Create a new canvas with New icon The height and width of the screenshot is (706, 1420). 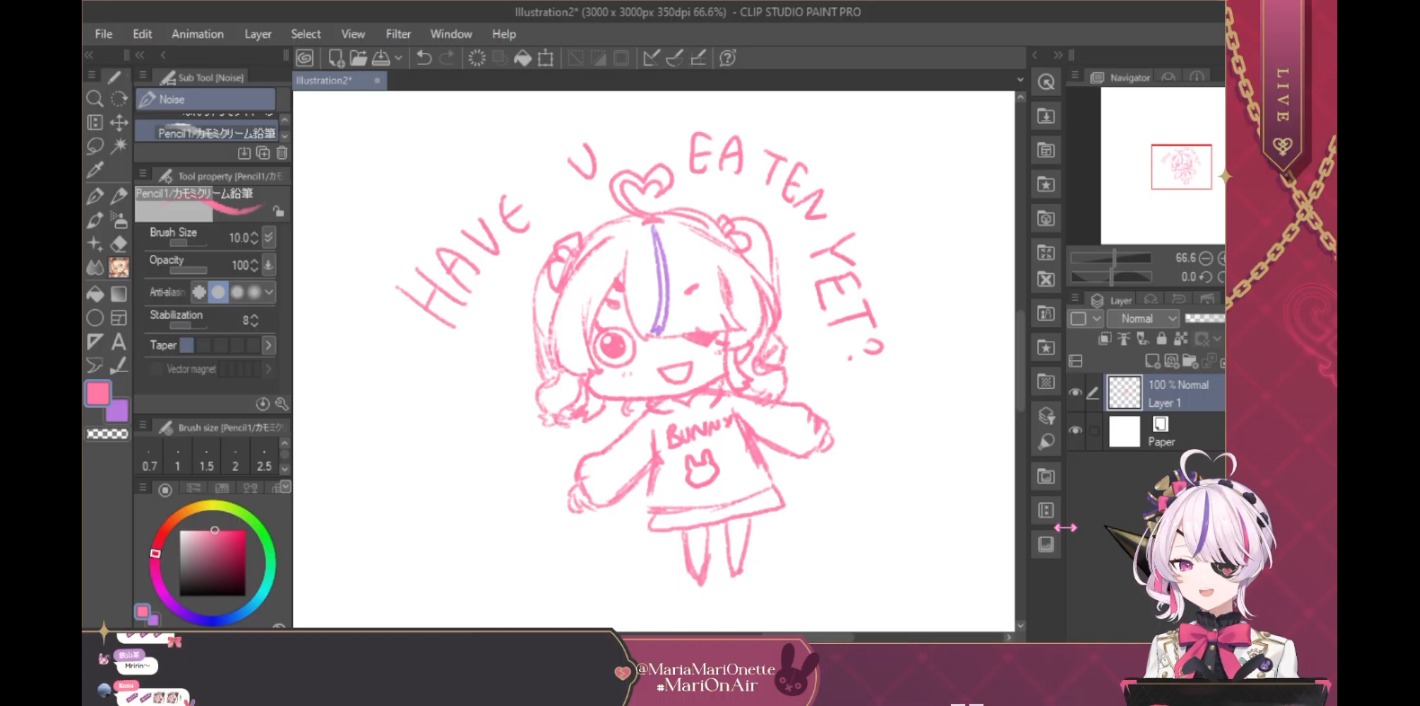tap(336, 58)
